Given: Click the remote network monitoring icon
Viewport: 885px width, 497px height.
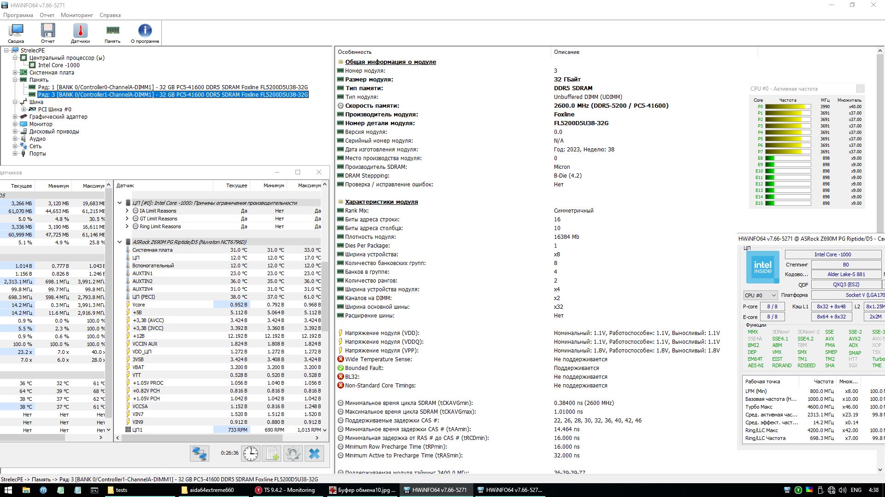Looking at the screenshot, I should (200, 454).
